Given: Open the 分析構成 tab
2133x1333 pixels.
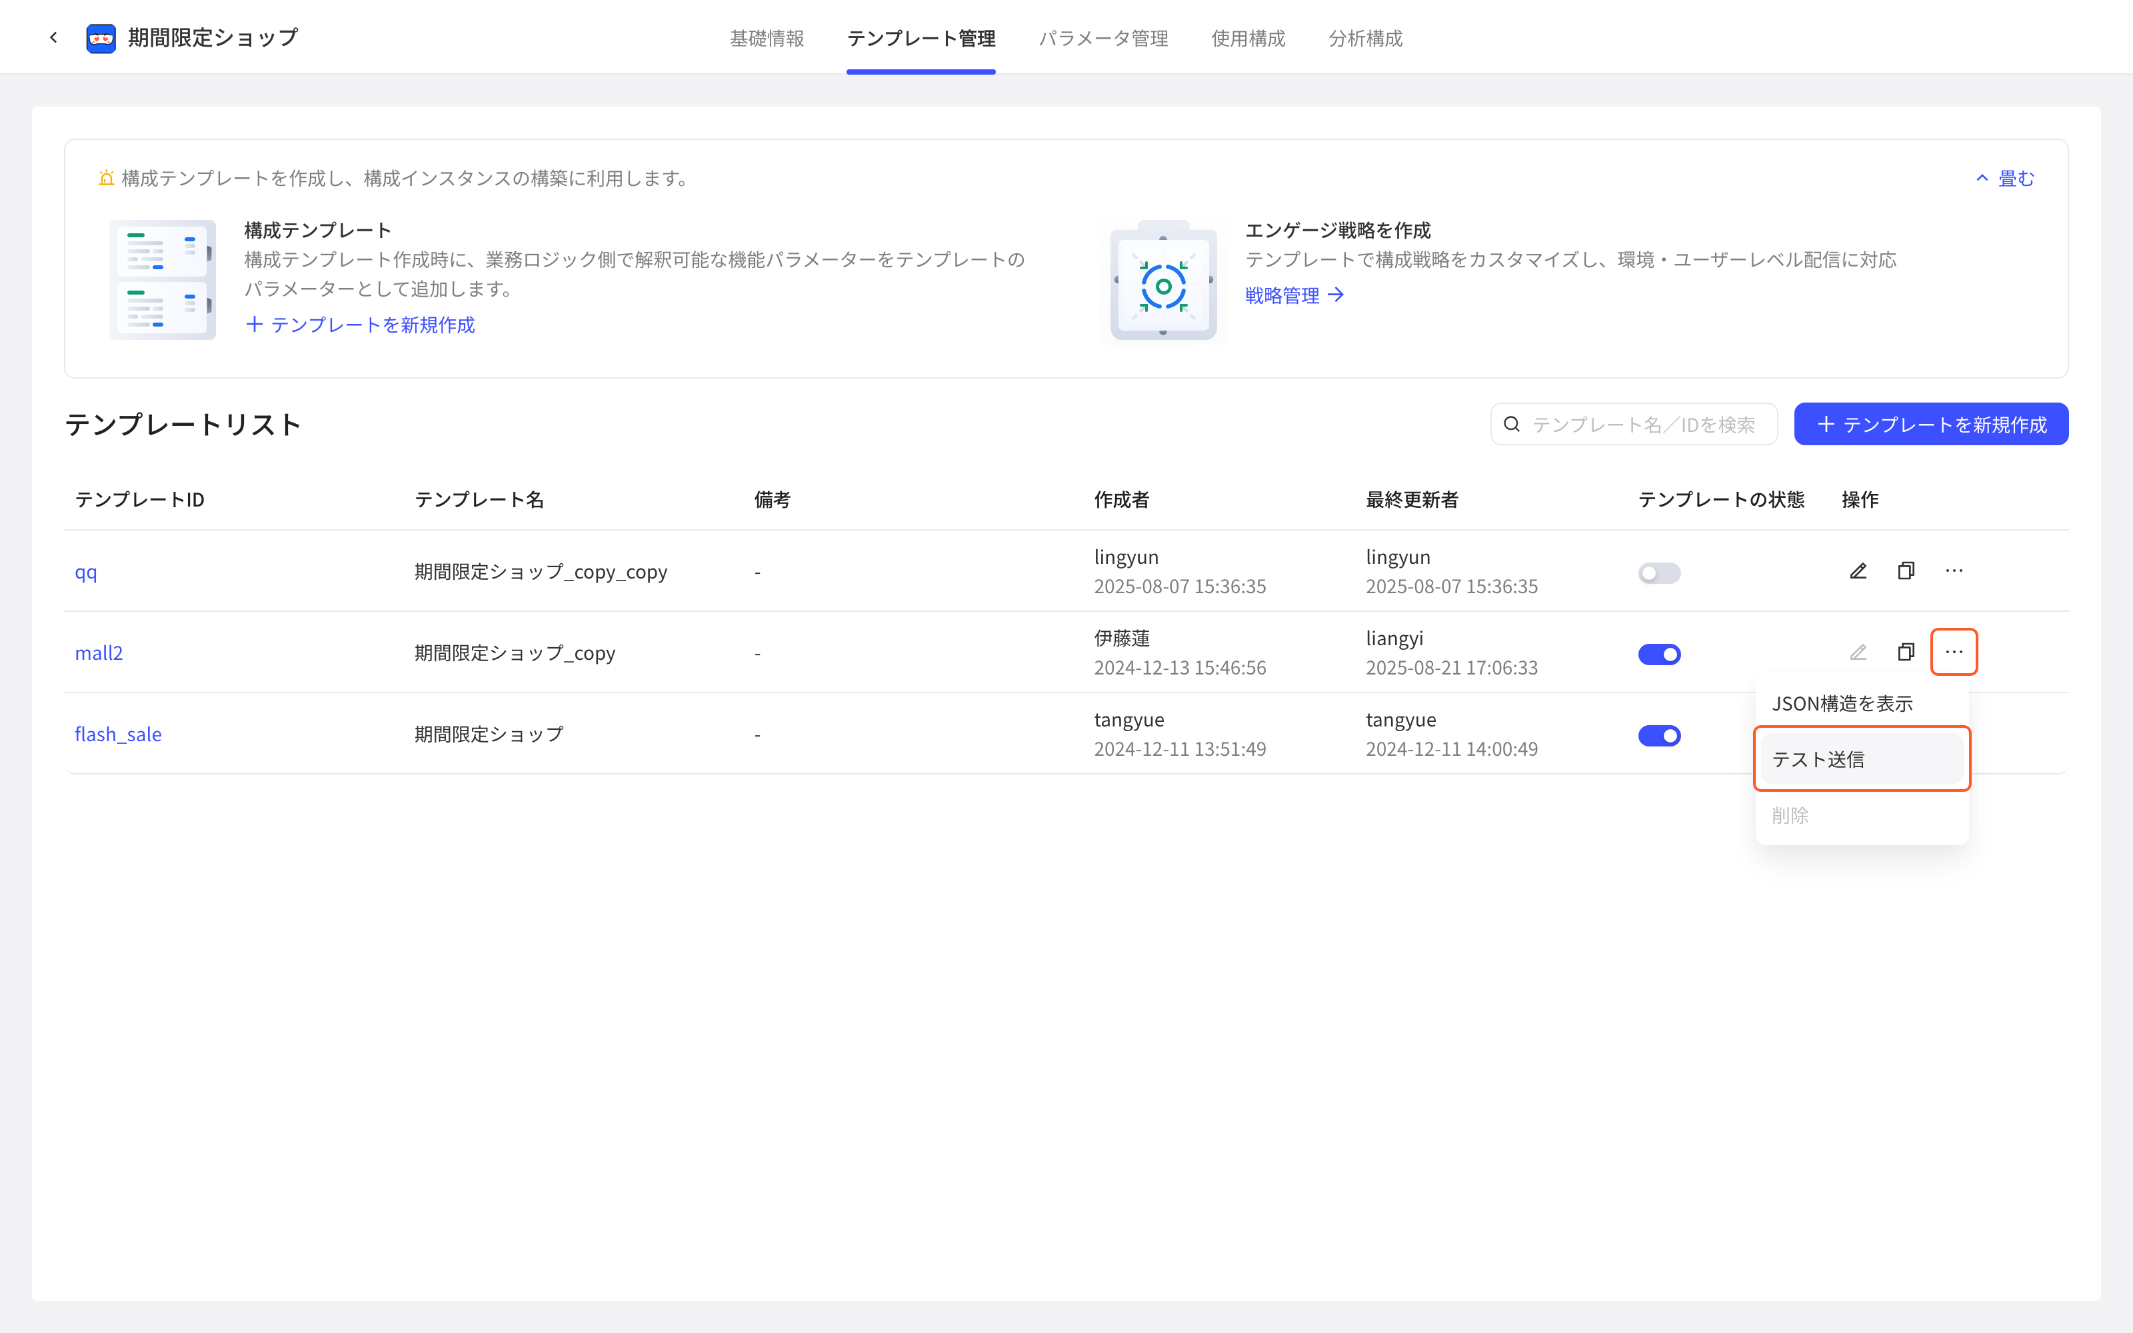Looking at the screenshot, I should click(x=1365, y=38).
